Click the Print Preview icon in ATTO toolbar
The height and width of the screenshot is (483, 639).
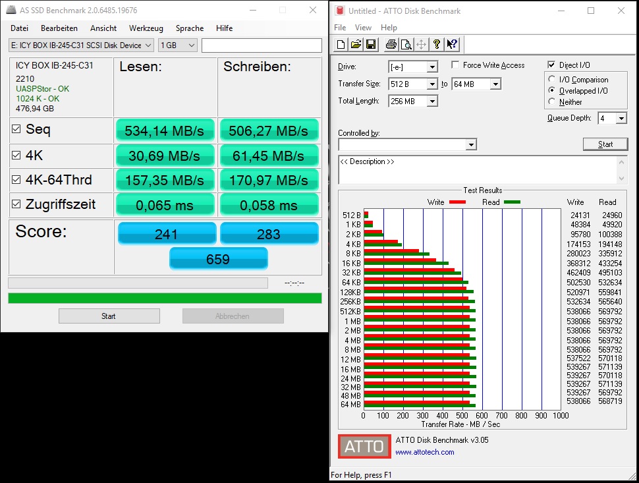click(406, 44)
